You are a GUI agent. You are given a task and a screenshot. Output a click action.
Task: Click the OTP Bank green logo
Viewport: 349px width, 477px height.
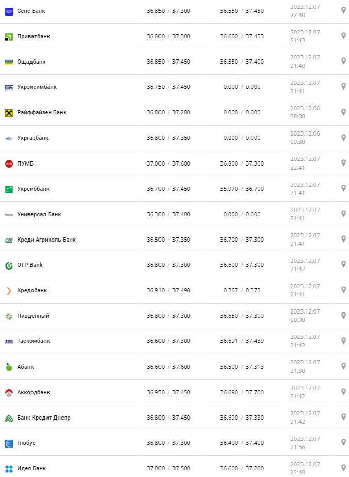[x=9, y=265]
